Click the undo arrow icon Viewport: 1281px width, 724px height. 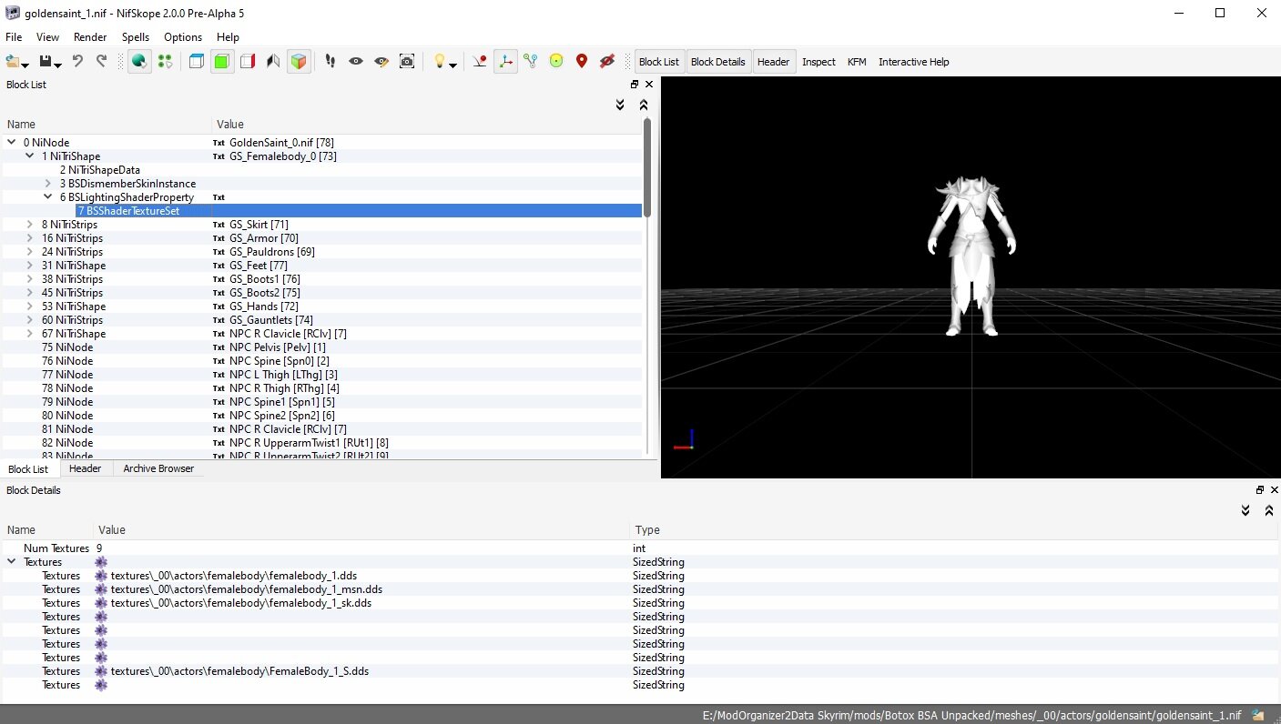(77, 62)
